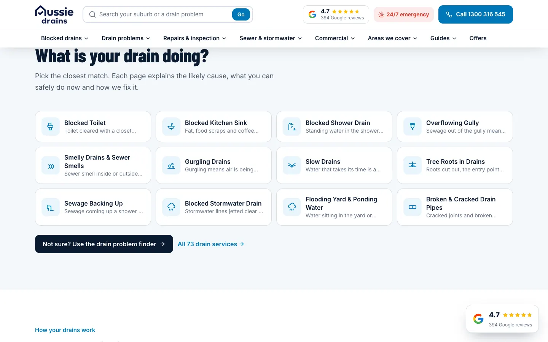Click the 394 Google reviews text in header

(342, 18)
